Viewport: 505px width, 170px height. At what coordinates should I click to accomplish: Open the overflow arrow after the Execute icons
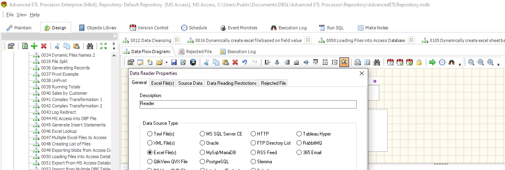460,64
